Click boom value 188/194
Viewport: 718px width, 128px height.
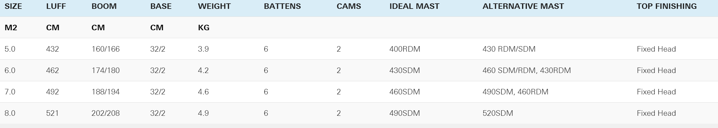point(106,92)
